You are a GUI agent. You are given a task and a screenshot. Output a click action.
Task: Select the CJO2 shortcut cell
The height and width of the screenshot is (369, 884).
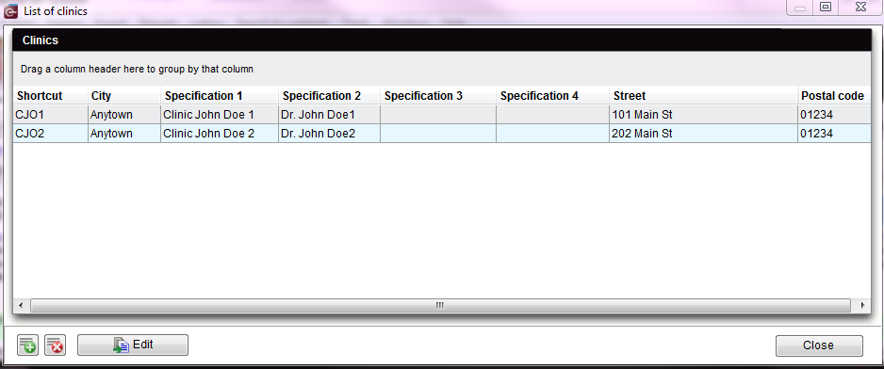coord(51,134)
